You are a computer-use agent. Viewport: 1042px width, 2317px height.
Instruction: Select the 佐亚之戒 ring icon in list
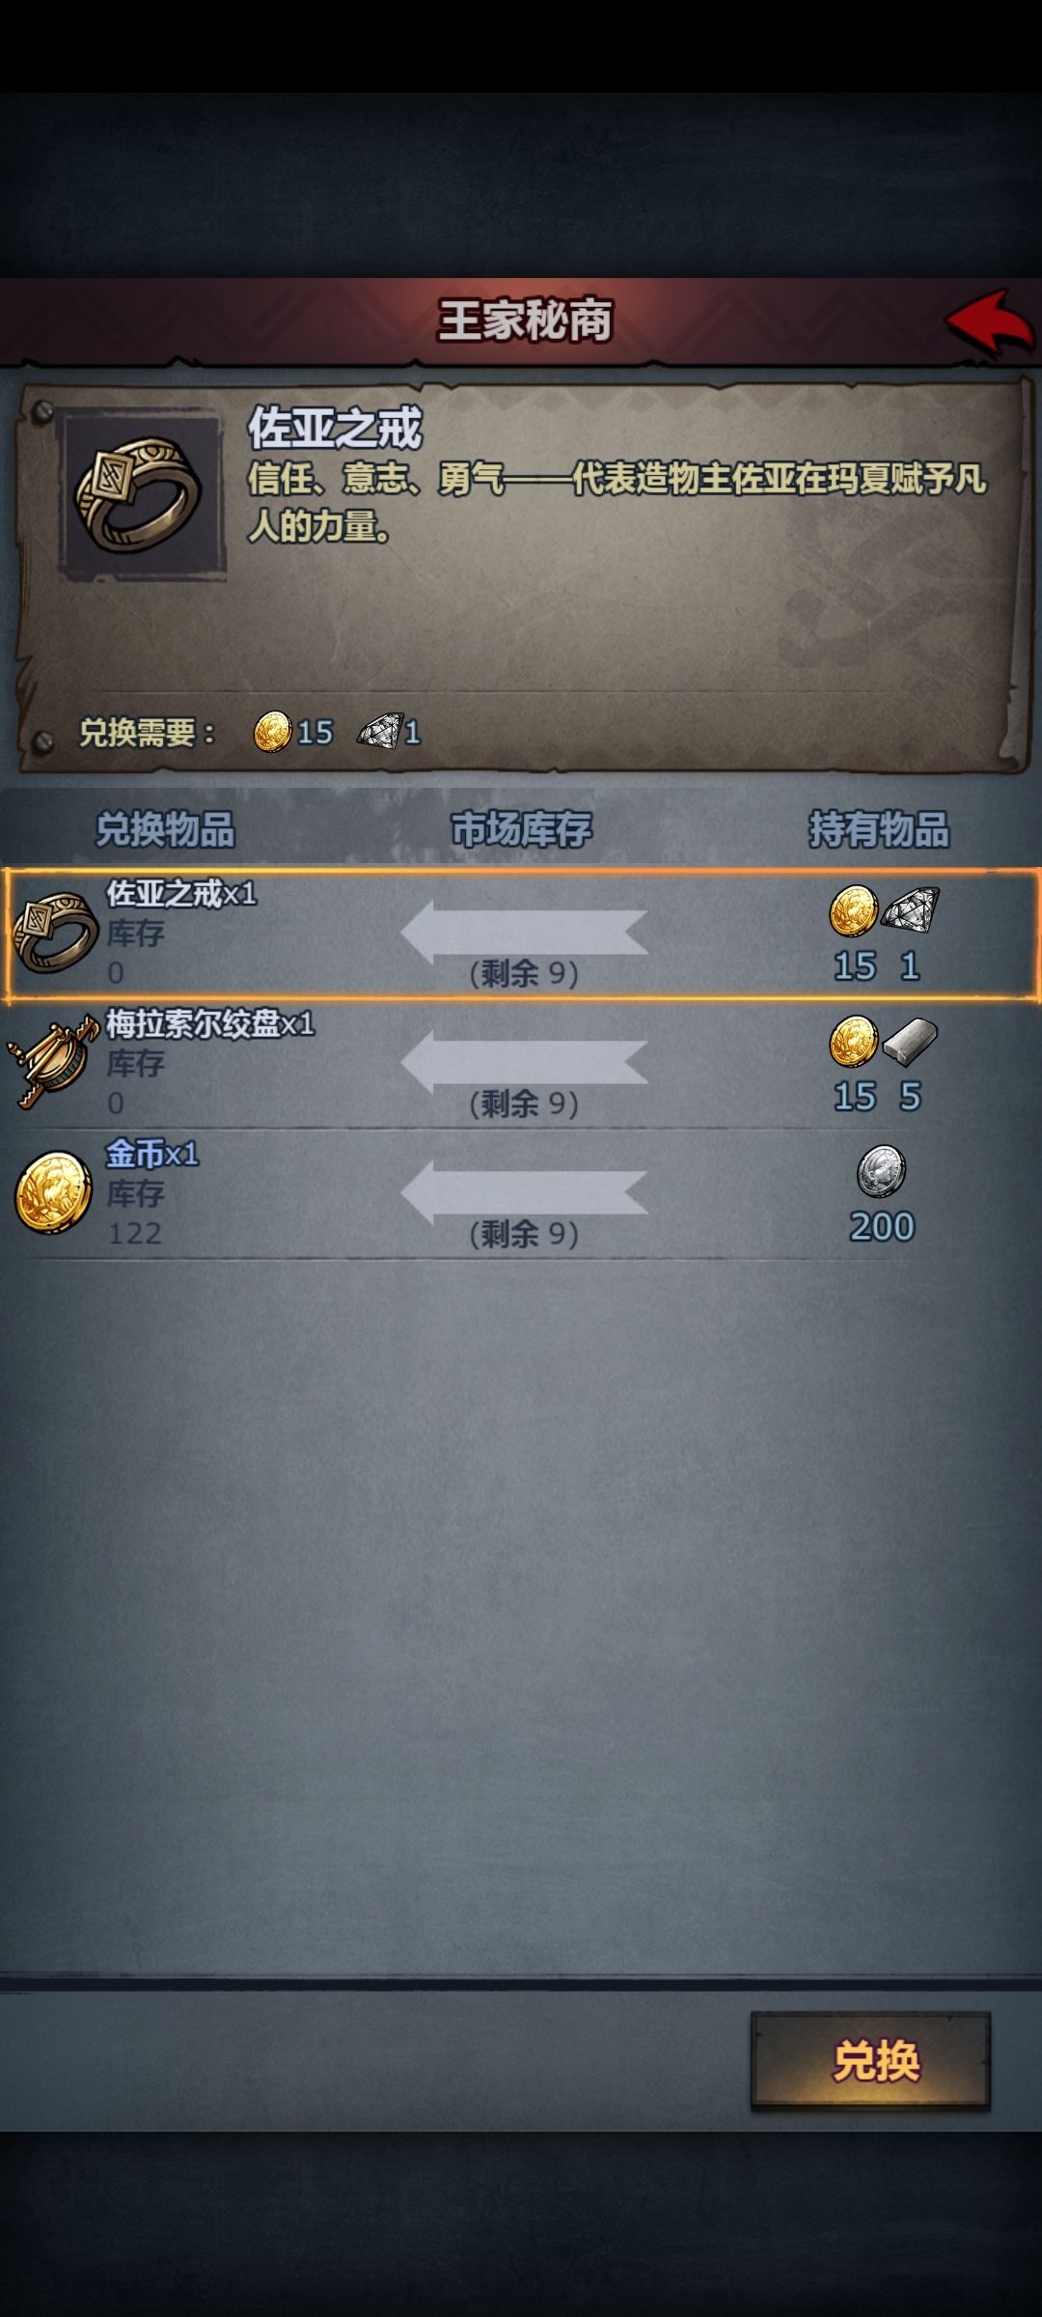pos(55,933)
